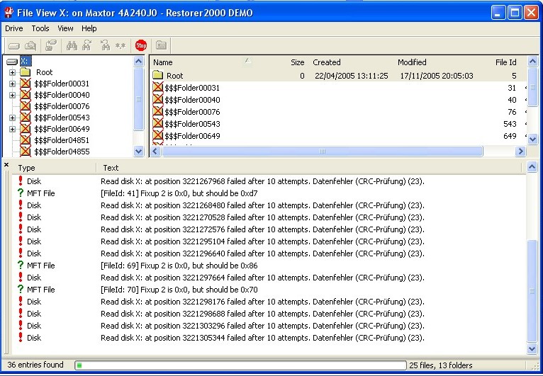Image resolution: width=543 pixels, height=376 pixels.
Task: Click the crossed folder icon of $$$Folder00031 in the tree
Action: [x=26, y=84]
